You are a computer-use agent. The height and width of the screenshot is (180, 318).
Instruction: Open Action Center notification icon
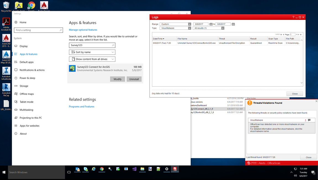click(313, 172)
